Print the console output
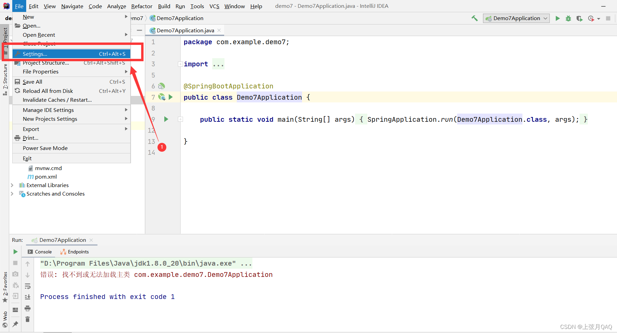The height and width of the screenshot is (333, 617). click(28, 309)
